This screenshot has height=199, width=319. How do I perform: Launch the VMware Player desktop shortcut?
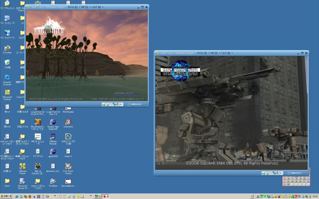tap(22, 169)
